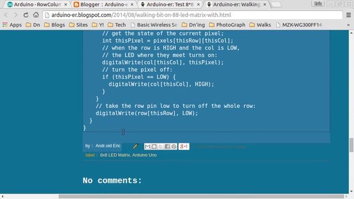
Task: Open a new browser tab
Action: coord(276,4)
